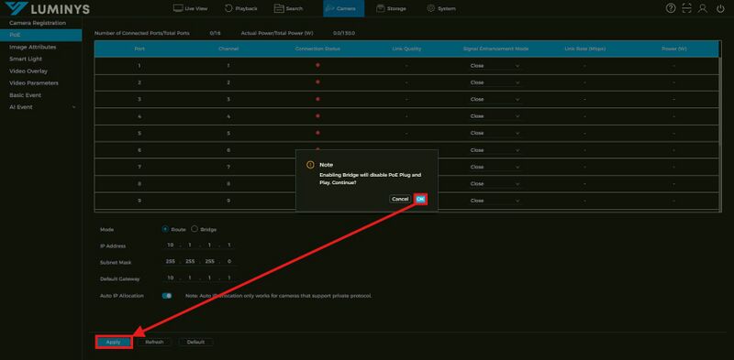This screenshot has width=734, height=360.
Task: Click the Link Quality column header
Action: (x=406, y=49)
